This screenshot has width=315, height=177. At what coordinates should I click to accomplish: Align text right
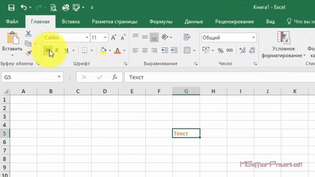click(x=154, y=50)
